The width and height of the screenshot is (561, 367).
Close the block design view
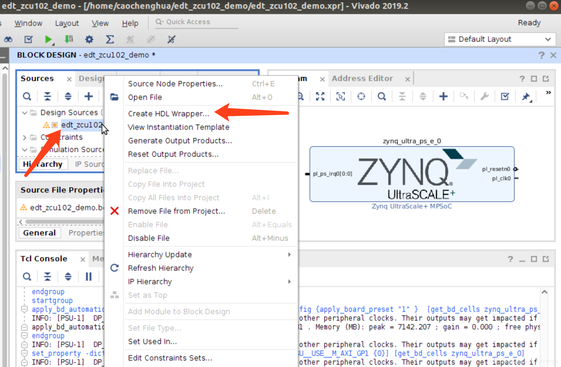pyautogui.click(x=553, y=55)
